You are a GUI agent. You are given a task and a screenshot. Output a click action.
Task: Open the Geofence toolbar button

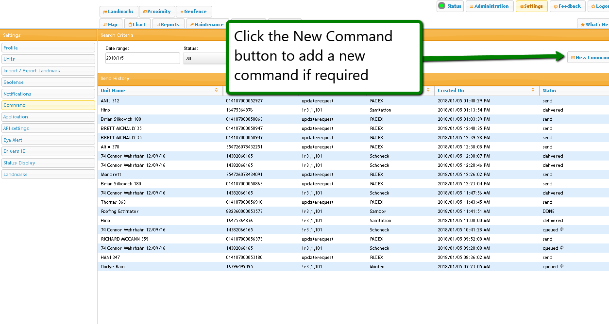(x=193, y=12)
